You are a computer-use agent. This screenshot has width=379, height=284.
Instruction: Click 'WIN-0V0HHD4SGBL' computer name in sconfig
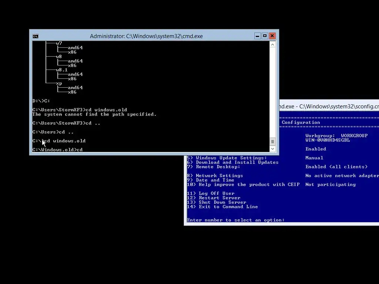pyautogui.click(x=328, y=140)
